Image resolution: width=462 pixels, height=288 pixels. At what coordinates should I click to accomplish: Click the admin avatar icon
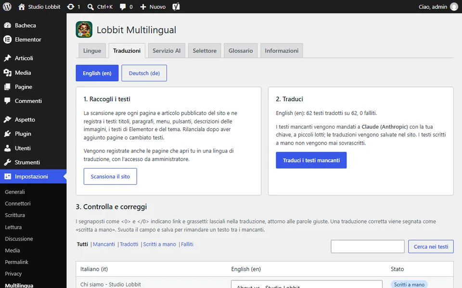454,7
